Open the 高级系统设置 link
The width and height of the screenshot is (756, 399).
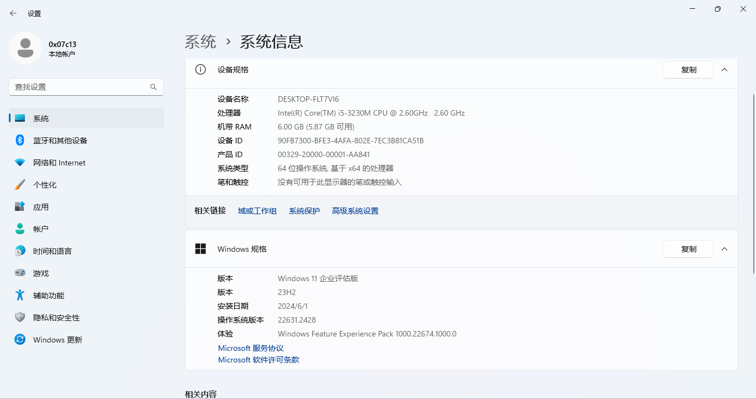click(355, 211)
